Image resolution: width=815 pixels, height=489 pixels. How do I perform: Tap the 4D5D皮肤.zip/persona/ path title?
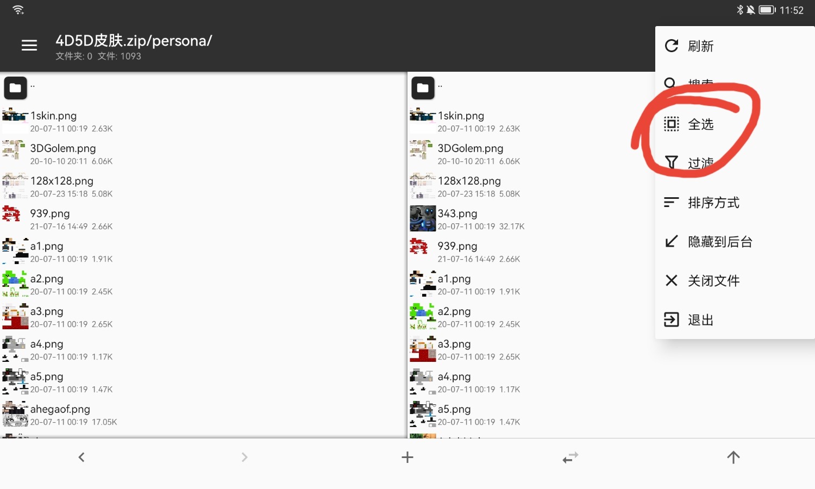point(134,41)
